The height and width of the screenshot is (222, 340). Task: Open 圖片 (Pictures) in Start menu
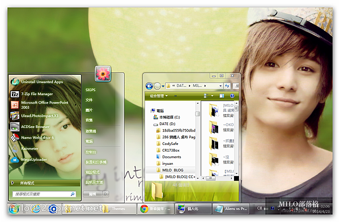click(89, 110)
